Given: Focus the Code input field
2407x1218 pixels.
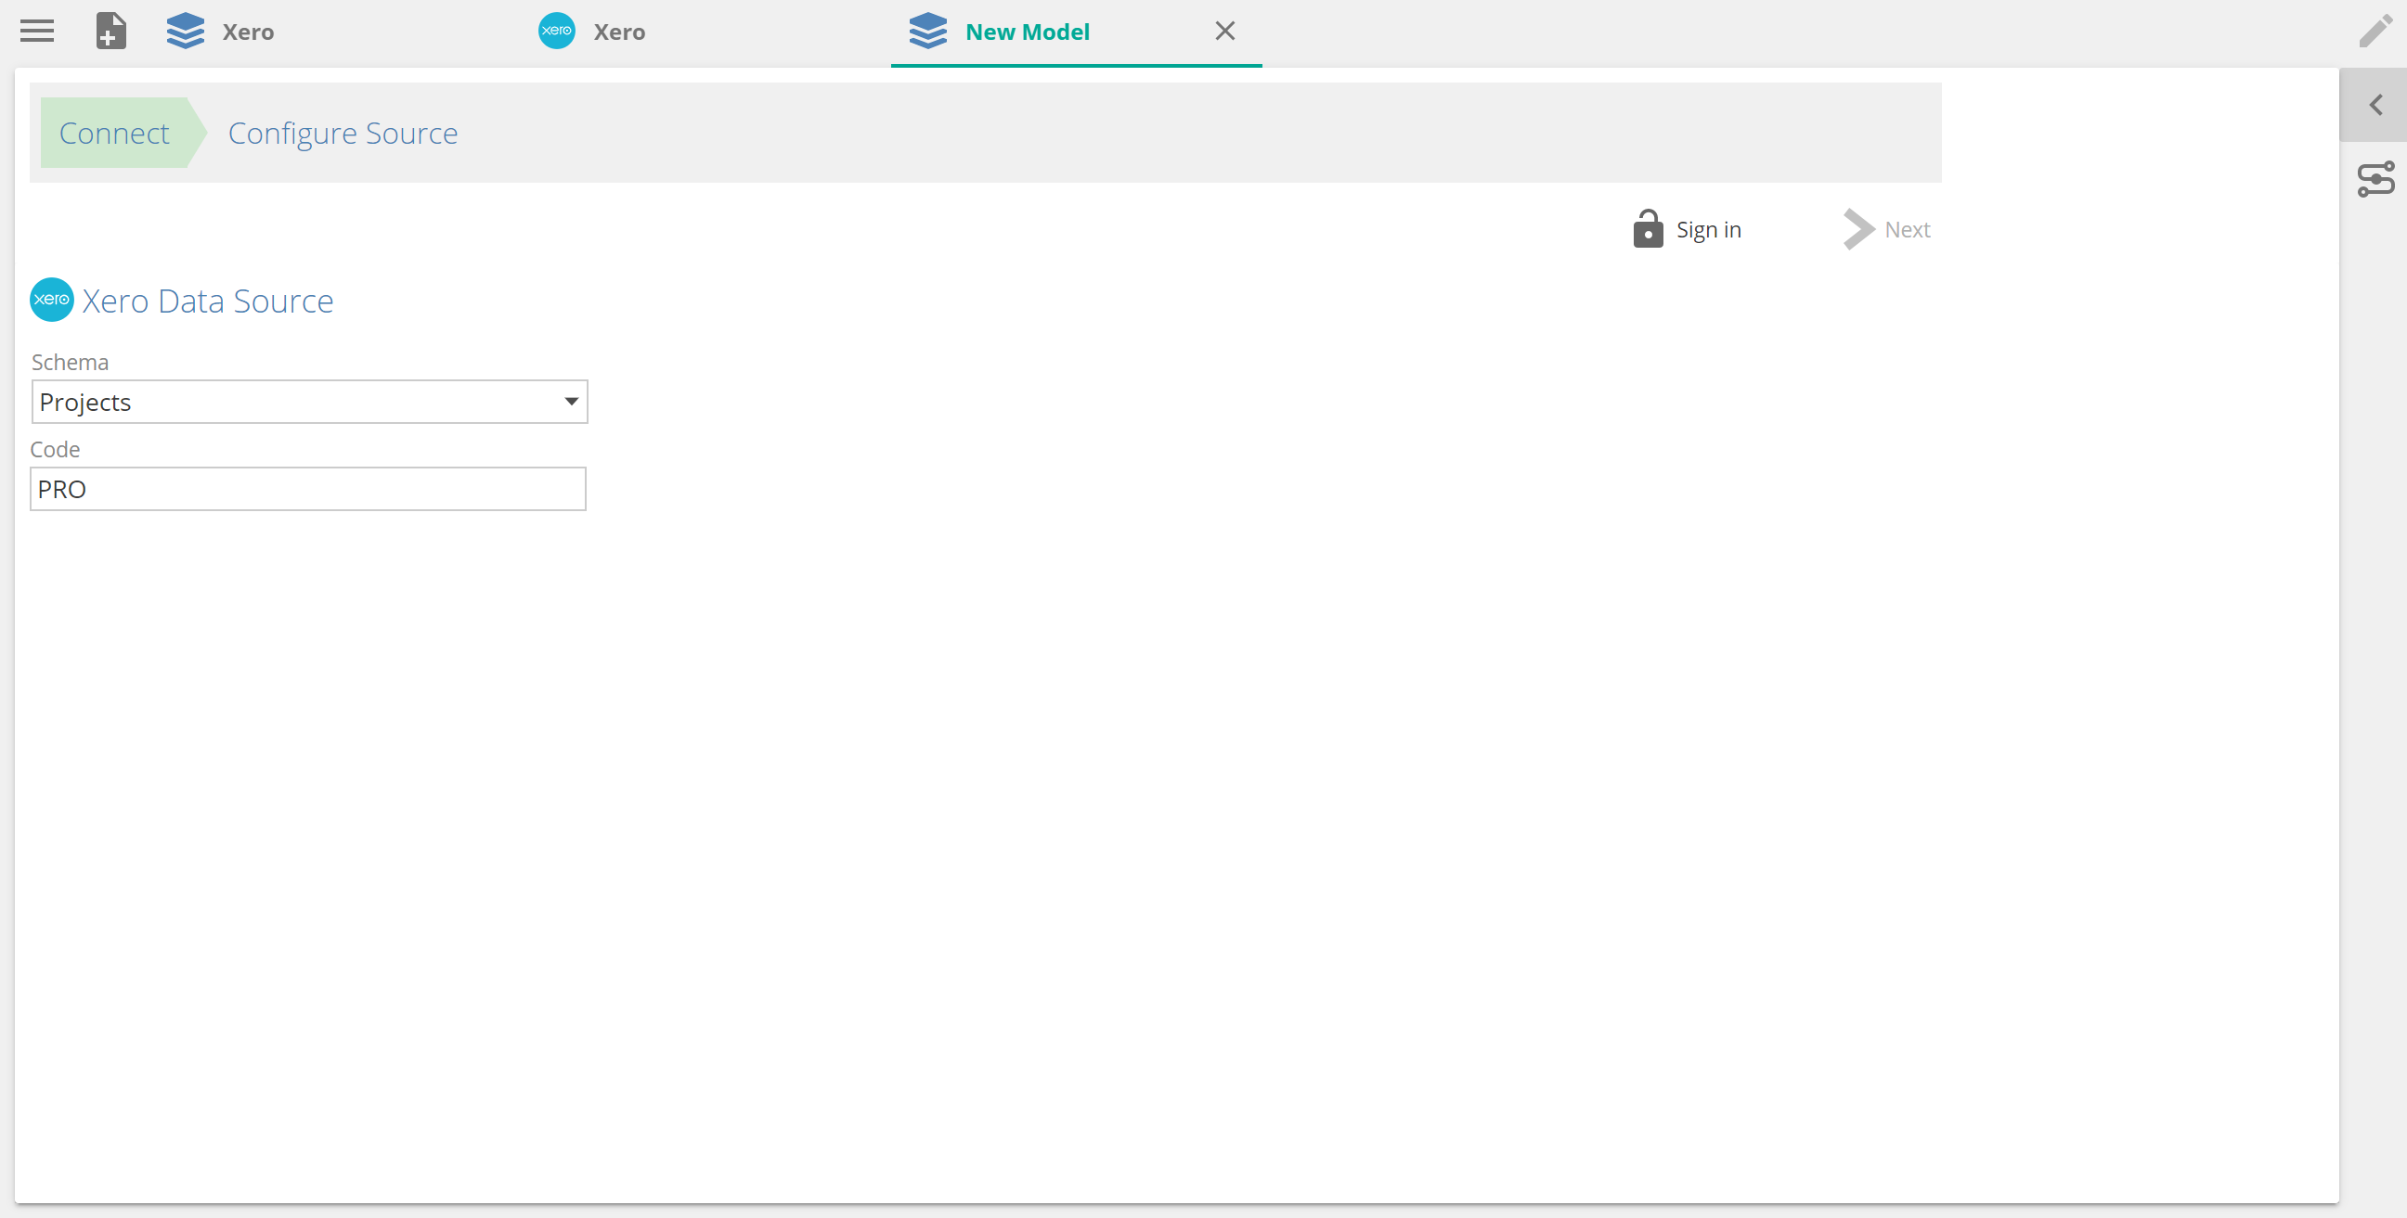Looking at the screenshot, I should point(308,489).
